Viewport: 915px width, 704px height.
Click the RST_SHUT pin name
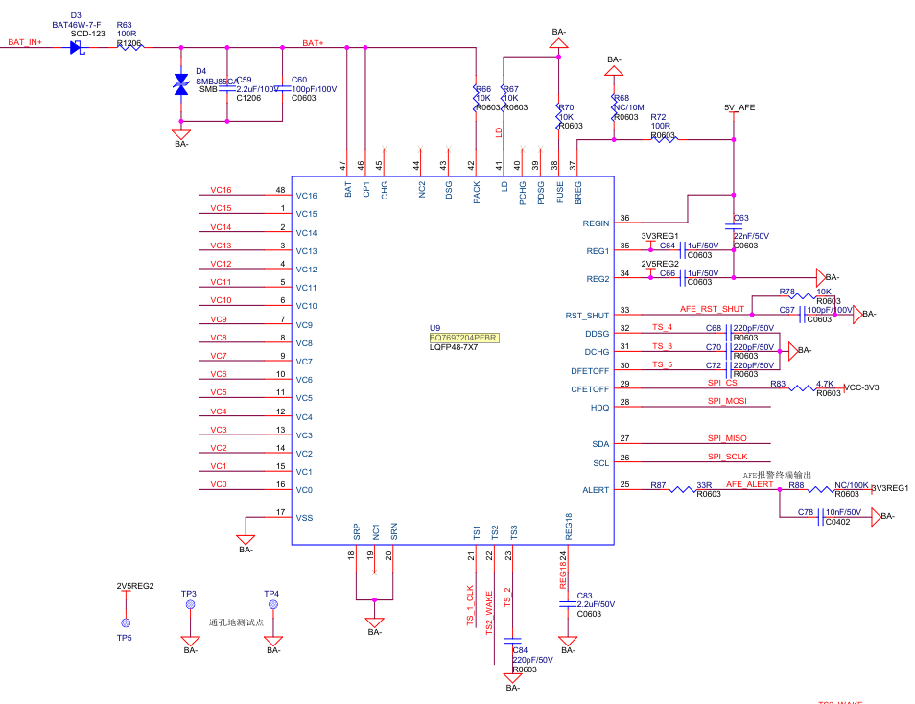587,316
